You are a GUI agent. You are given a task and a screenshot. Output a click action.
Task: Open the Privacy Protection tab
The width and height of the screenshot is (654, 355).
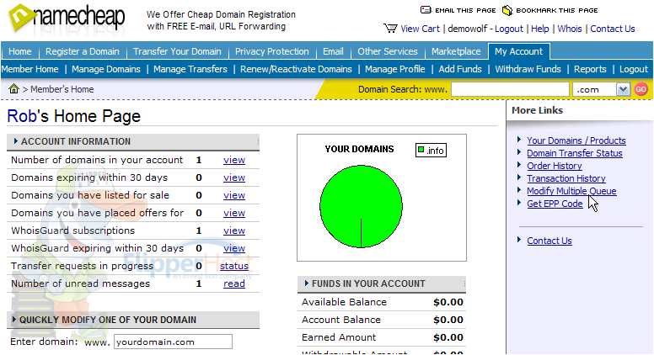pyautogui.click(x=272, y=51)
